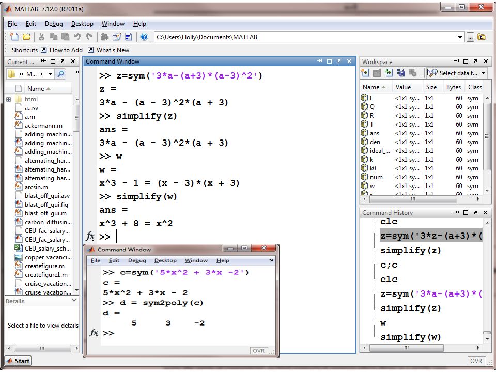Image resolution: width=496 pixels, height=372 pixels.
Task: Click the Cut scissors icon
Action: click(x=41, y=37)
